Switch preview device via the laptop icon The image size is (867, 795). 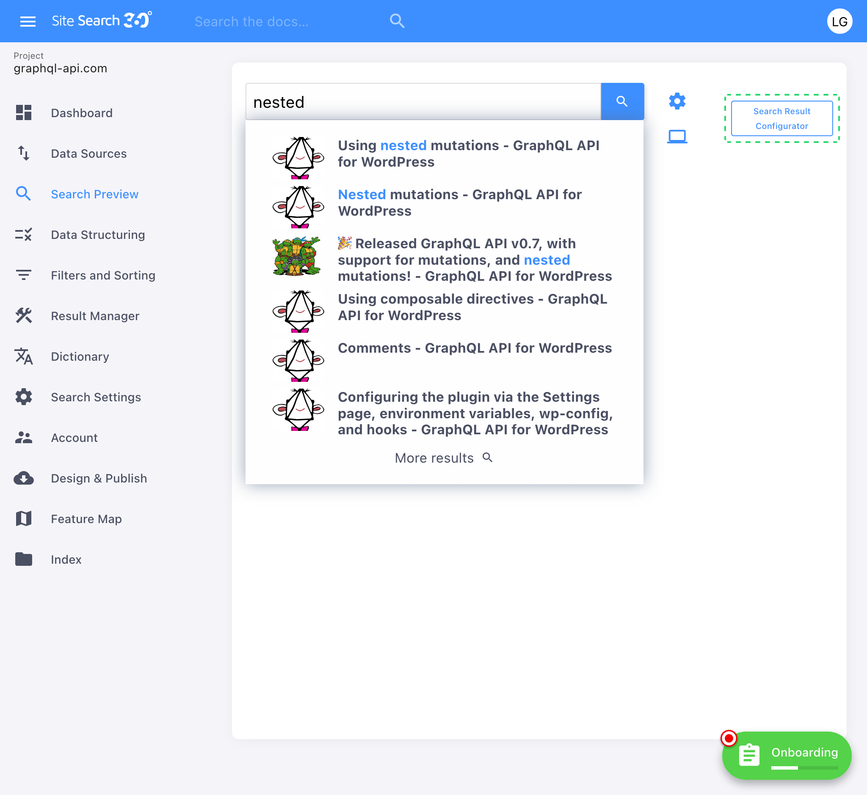coord(676,135)
